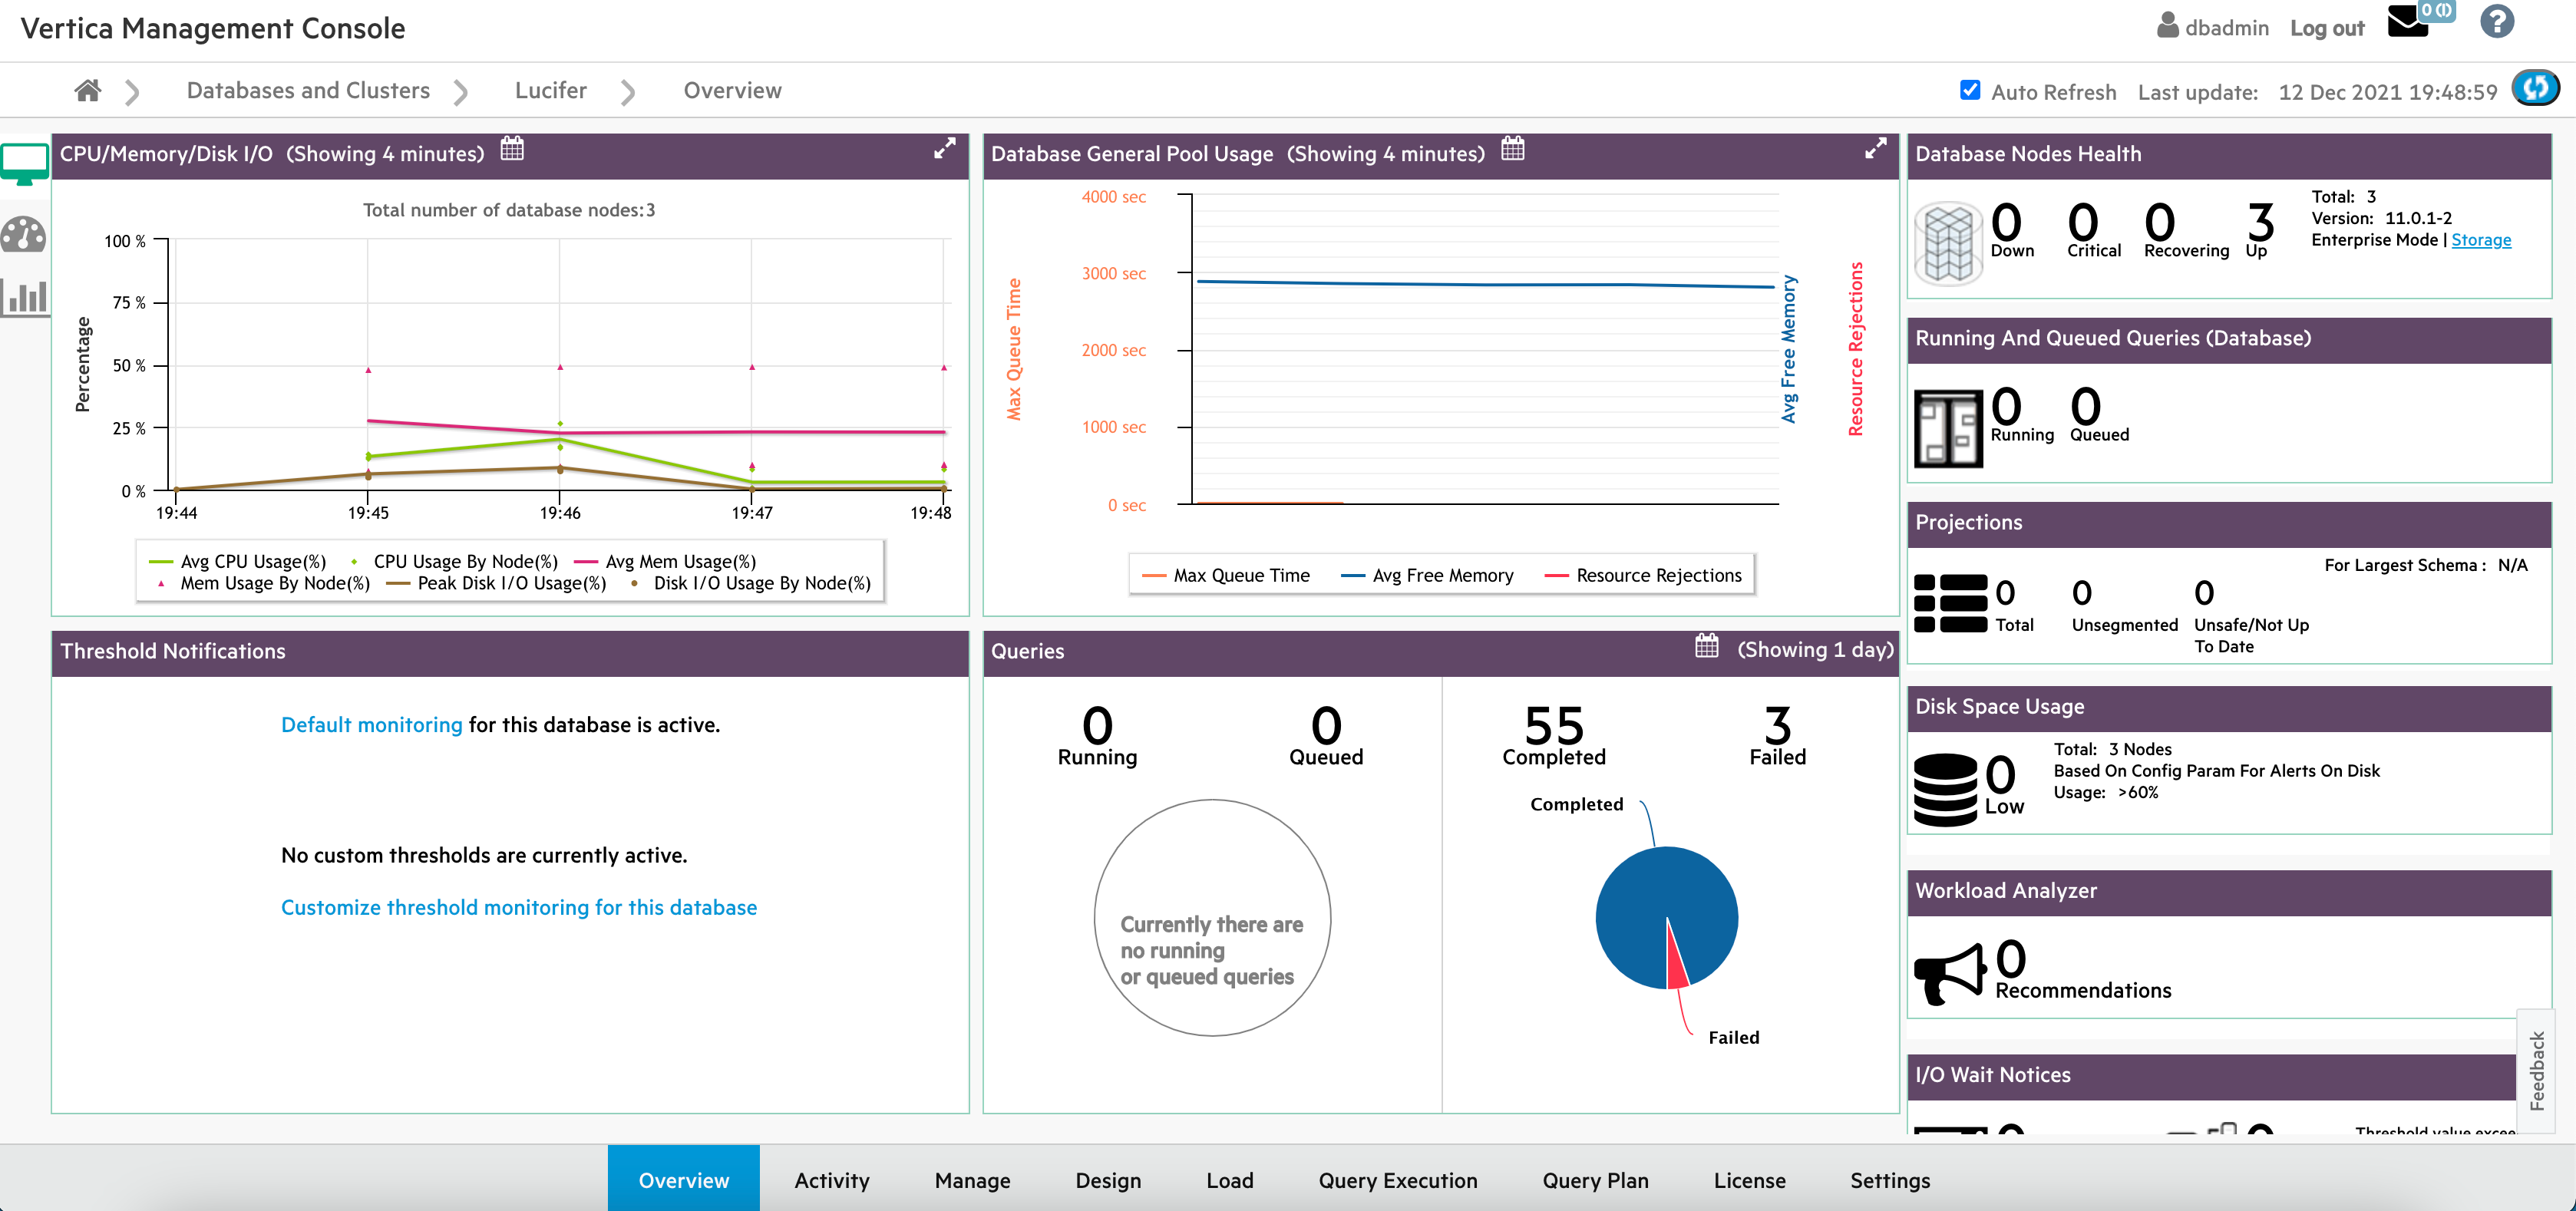Switch to the Activity tab
Image resolution: width=2576 pixels, height=1211 pixels.
click(831, 1180)
